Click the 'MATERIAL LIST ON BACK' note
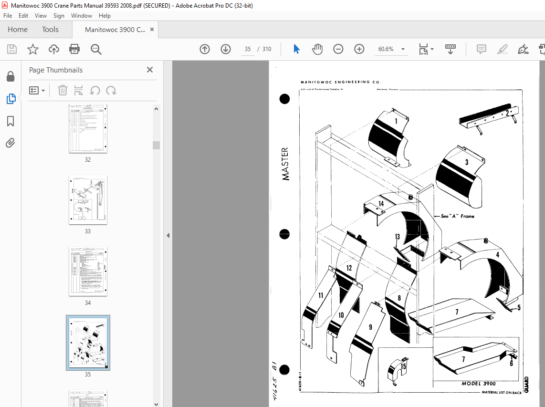The width and height of the screenshot is (545, 407). click(x=502, y=392)
